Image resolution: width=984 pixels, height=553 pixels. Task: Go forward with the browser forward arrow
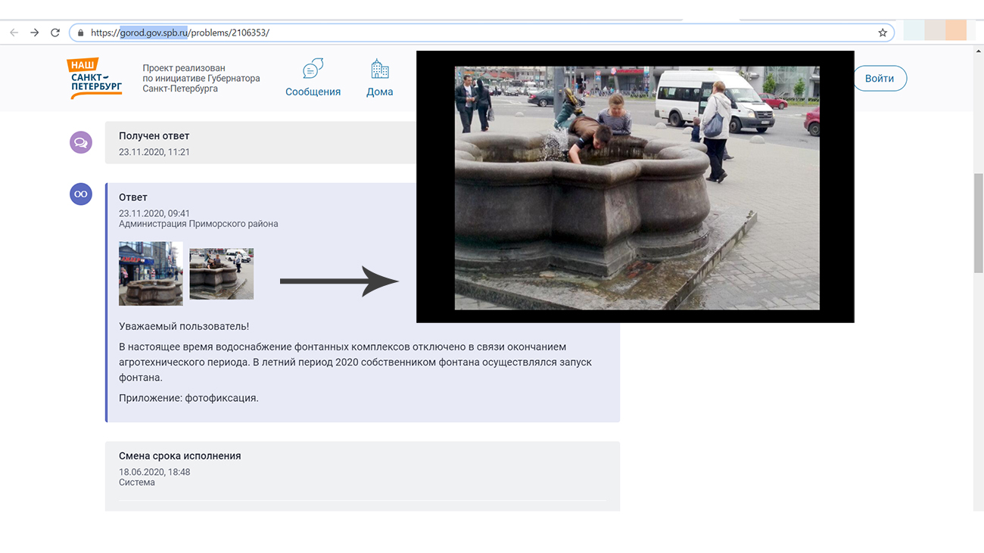pos(34,33)
